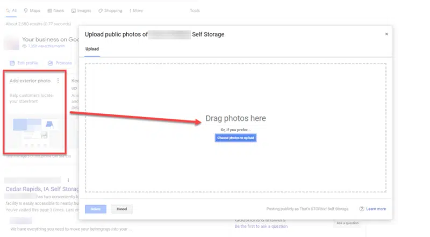Screen dimensions: 430x237
Task: Click the Promote icon
Action: (50, 63)
